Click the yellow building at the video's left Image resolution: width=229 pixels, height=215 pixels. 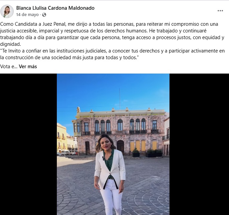(62, 138)
